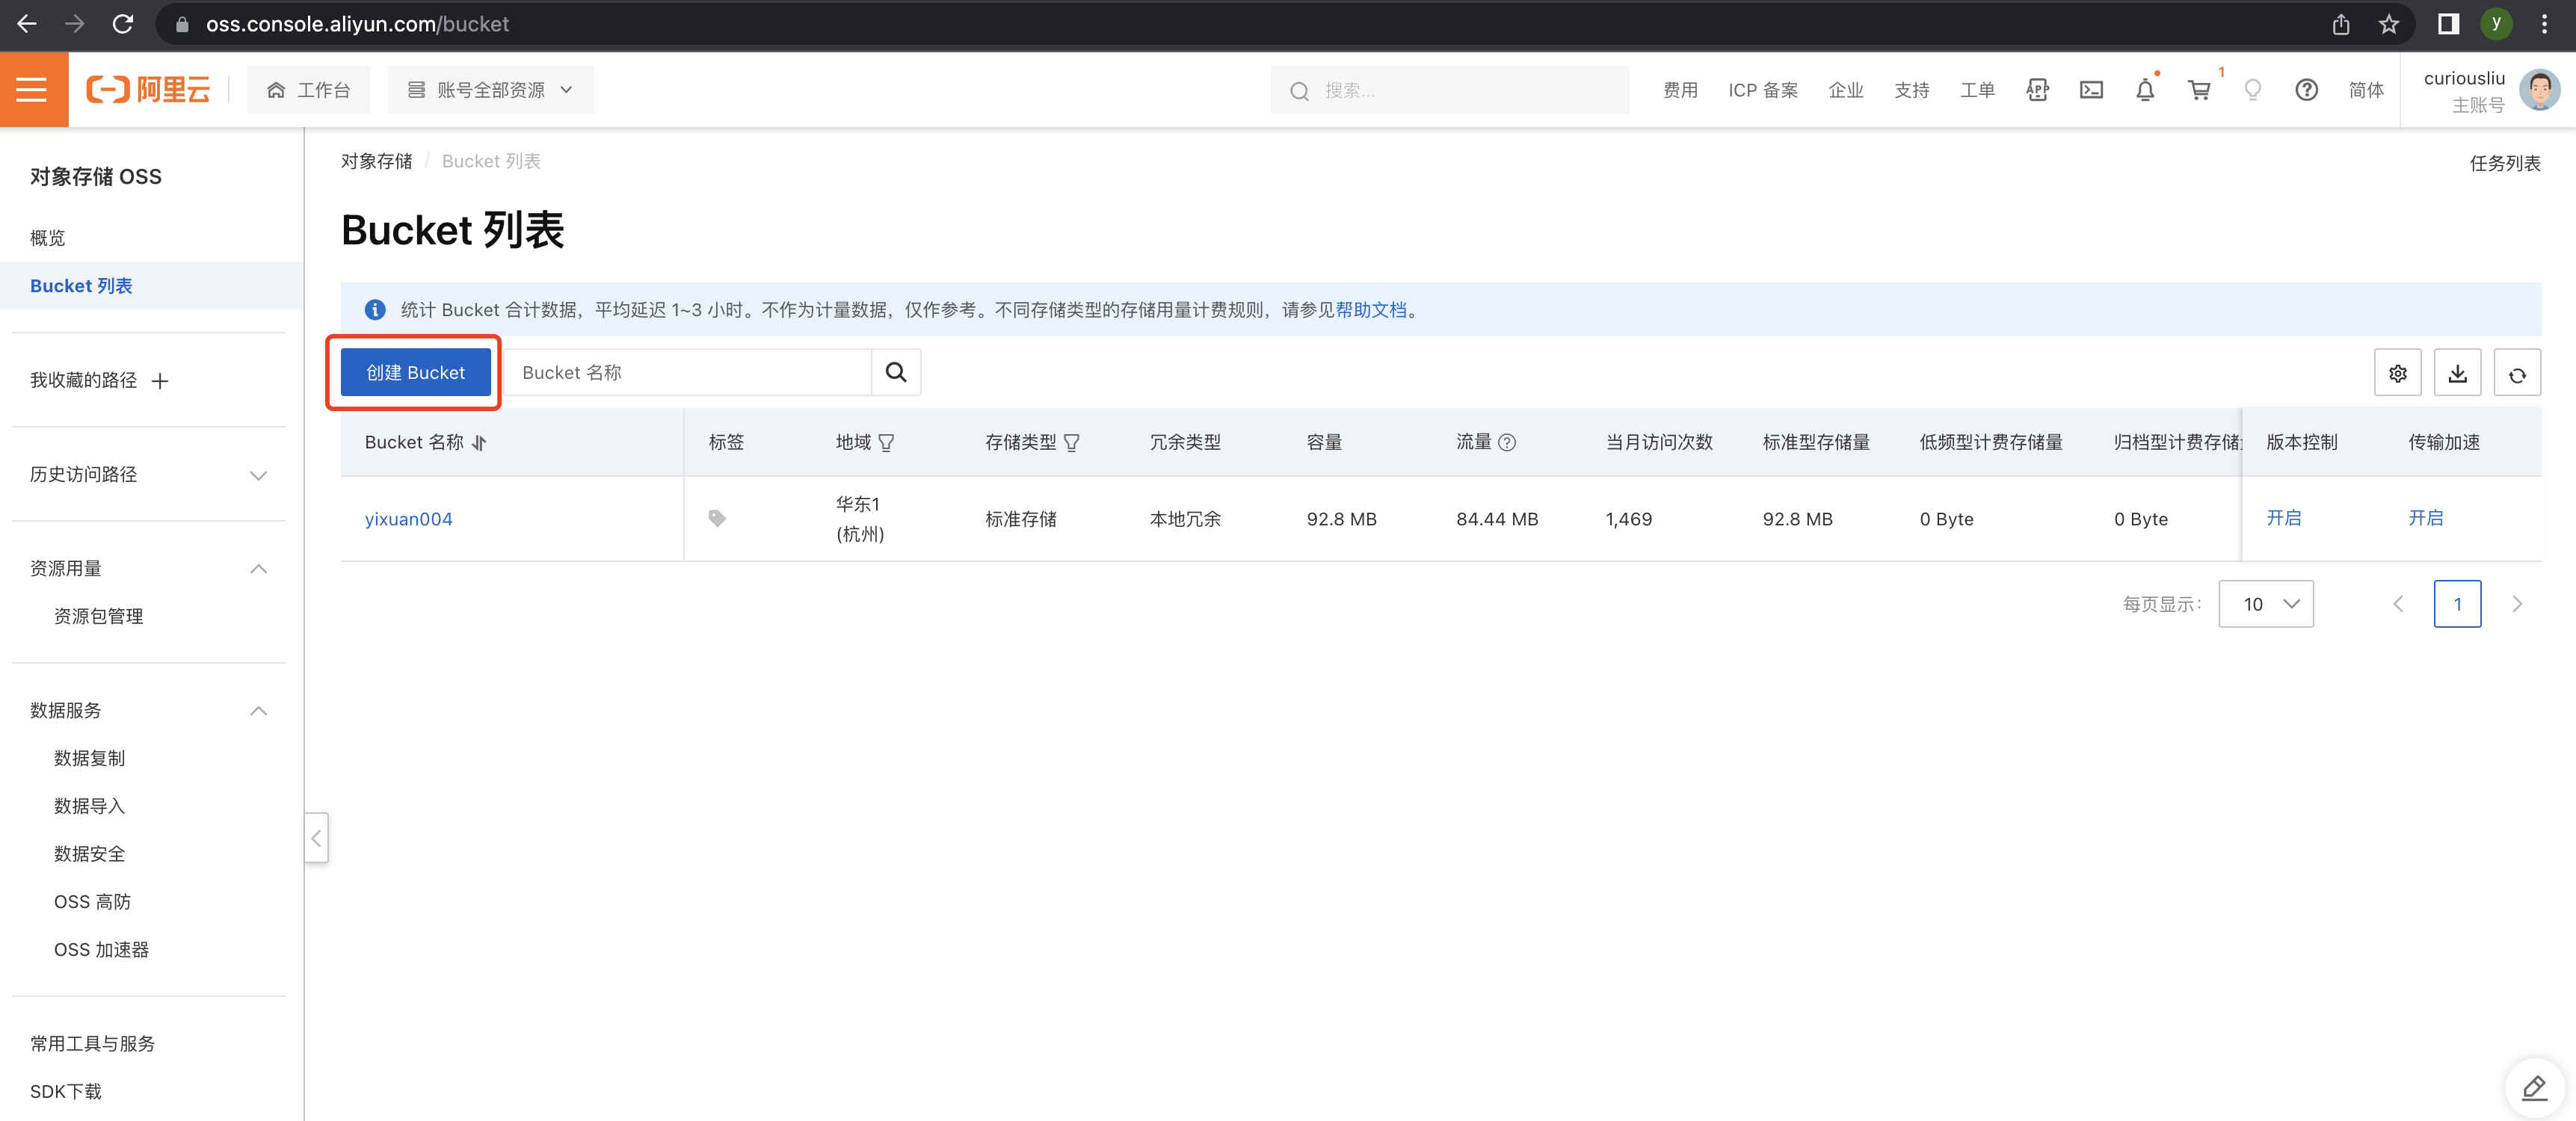Open browser three-dot menu
Screen dimensions: 2576x1121
pos(2544,24)
